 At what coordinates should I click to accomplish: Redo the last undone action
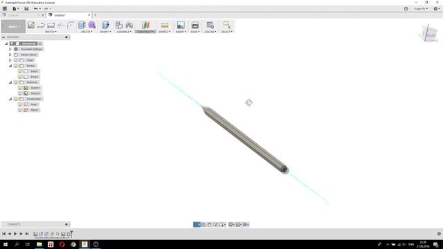tap(46, 9)
